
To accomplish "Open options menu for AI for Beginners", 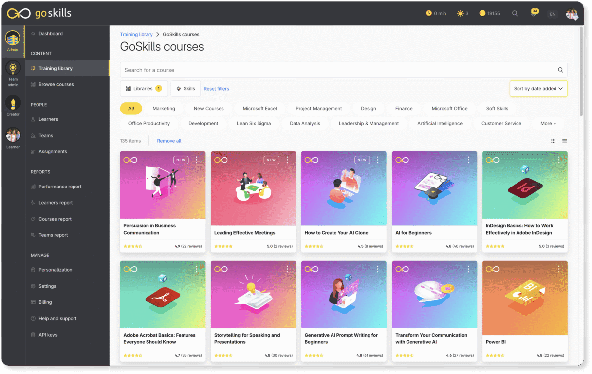I will pyautogui.click(x=469, y=160).
